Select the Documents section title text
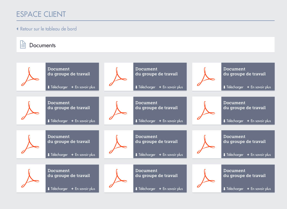 coord(43,45)
